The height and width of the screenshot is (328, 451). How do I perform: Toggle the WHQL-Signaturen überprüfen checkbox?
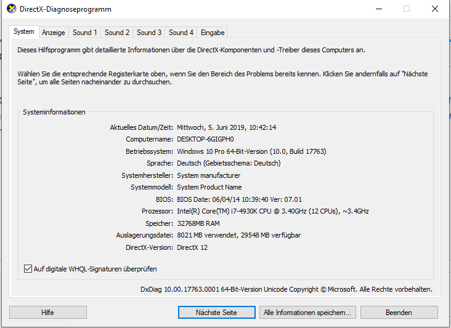(x=28, y=269)
